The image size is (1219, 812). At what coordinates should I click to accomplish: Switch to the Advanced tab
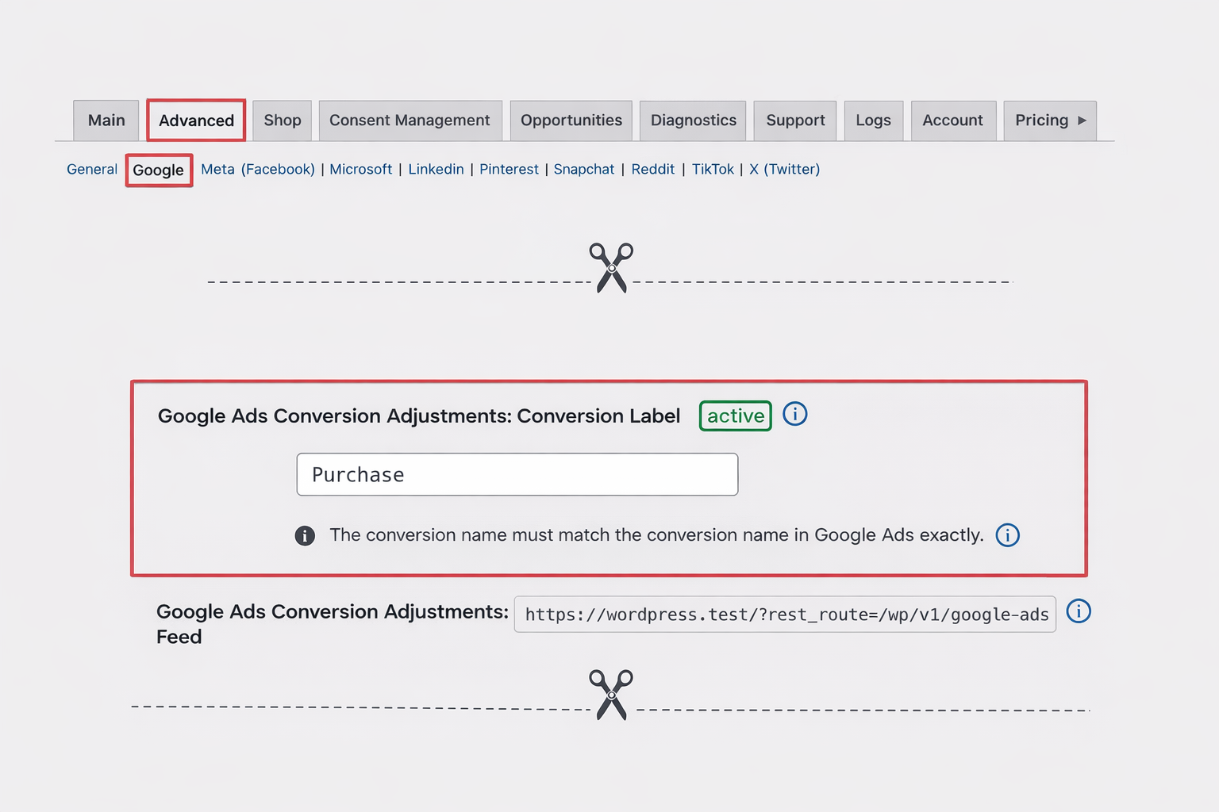[x=195, y=121]
